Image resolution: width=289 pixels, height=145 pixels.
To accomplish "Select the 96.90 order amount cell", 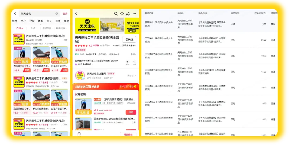I will pos(264,40).
